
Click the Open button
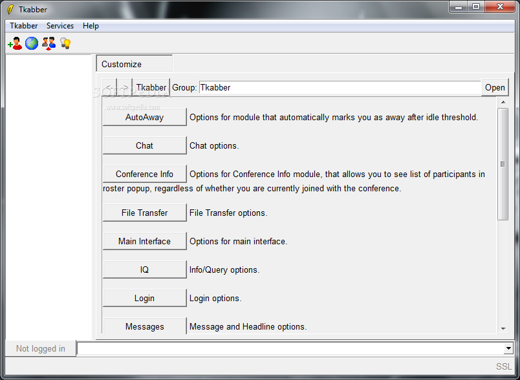point(495,87)
